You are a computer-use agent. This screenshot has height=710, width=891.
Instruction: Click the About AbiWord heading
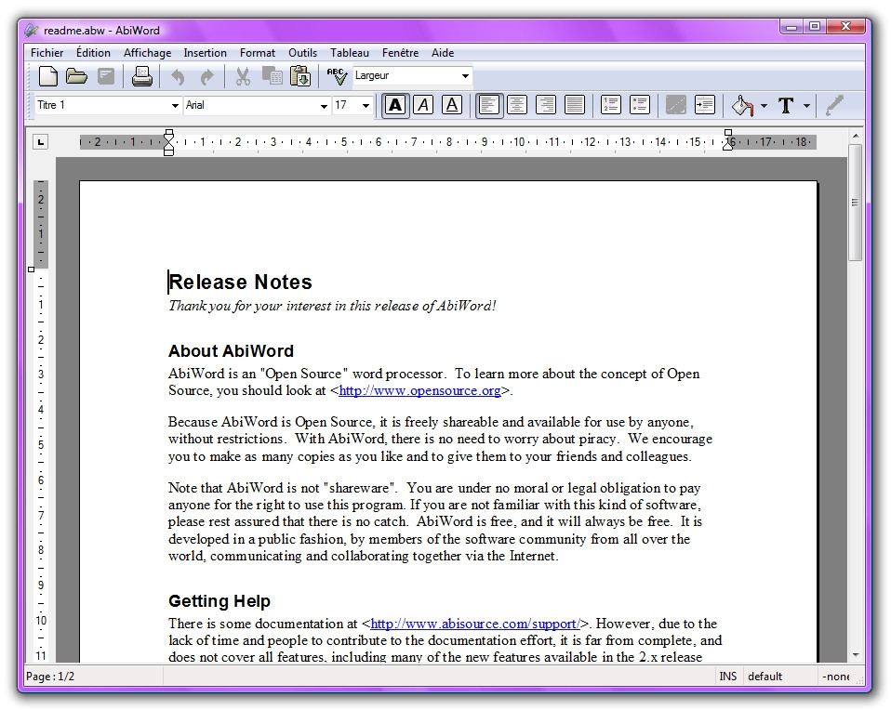[231, 351]
